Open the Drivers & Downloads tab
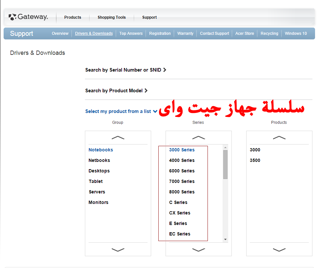 coord(94,33)
